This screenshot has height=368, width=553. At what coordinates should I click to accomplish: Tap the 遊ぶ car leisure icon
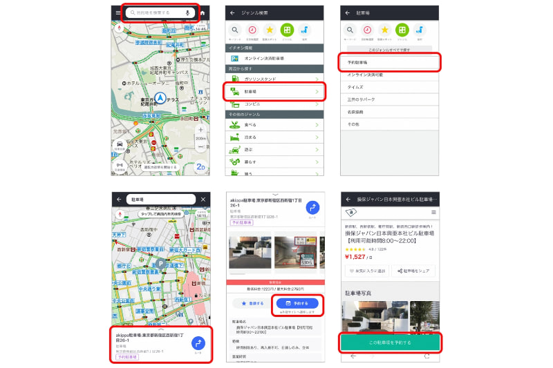pos(235,150)
